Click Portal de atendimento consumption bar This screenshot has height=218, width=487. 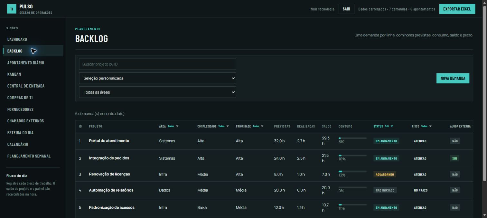pyautogui.click(x=352, y=138)
